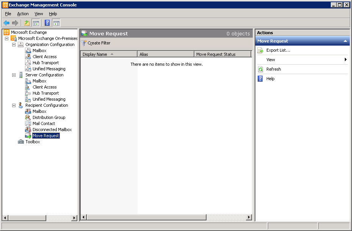Viewport: 352px width, 231px height.
Task: Click the Distribution Group icon
Action: (28, 117)
